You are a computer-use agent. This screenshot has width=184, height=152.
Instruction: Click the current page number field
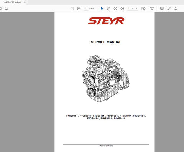(x=86, y=8)
